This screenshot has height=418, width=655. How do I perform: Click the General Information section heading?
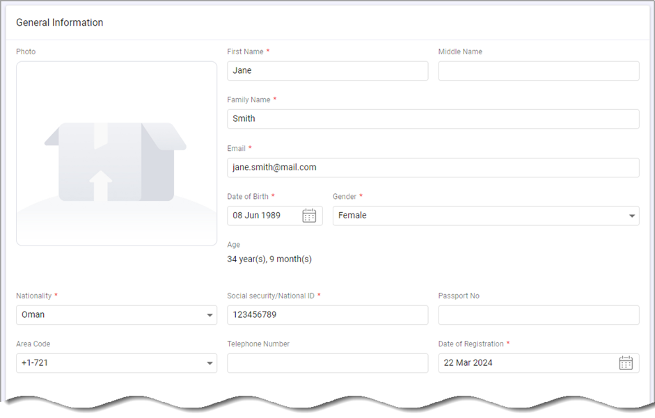pyautogui.click(x=60, y=22)
